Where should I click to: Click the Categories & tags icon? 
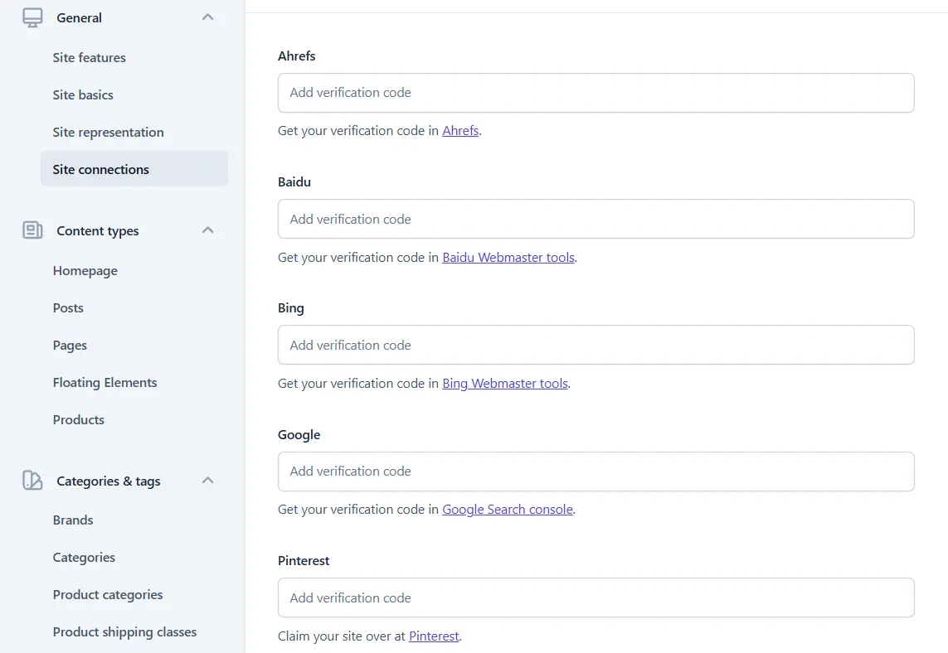(32, 481)
